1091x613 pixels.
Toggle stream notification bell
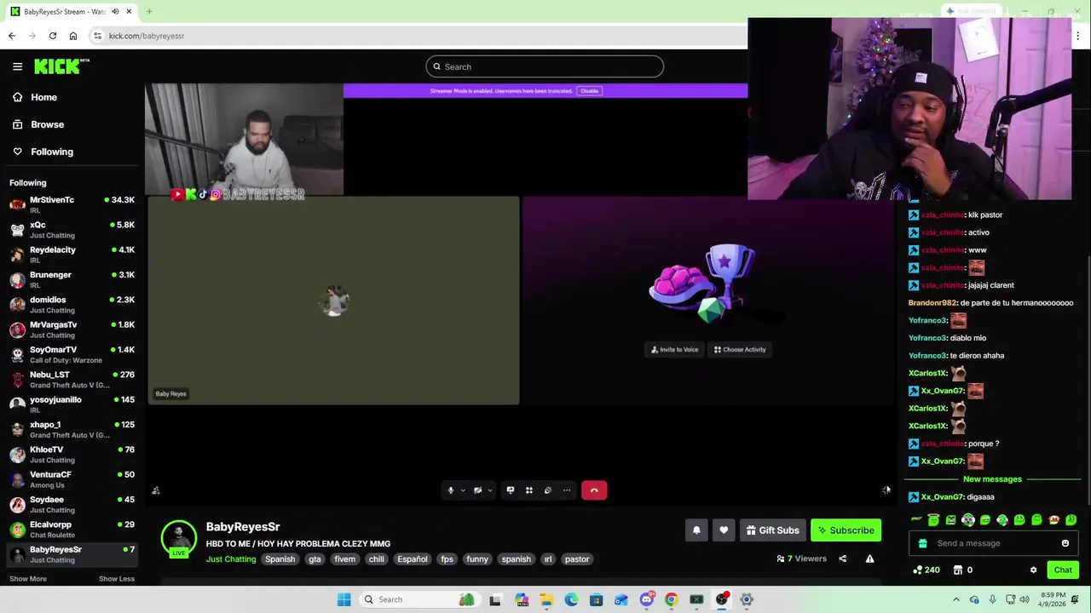coord(696,530)
